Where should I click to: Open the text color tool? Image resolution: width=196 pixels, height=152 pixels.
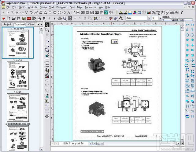[x=120, y=12]
